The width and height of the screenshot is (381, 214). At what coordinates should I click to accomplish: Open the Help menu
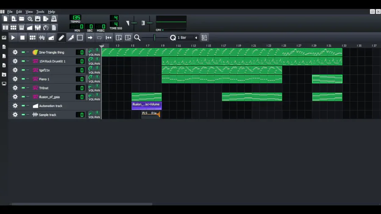coord(52,12)
